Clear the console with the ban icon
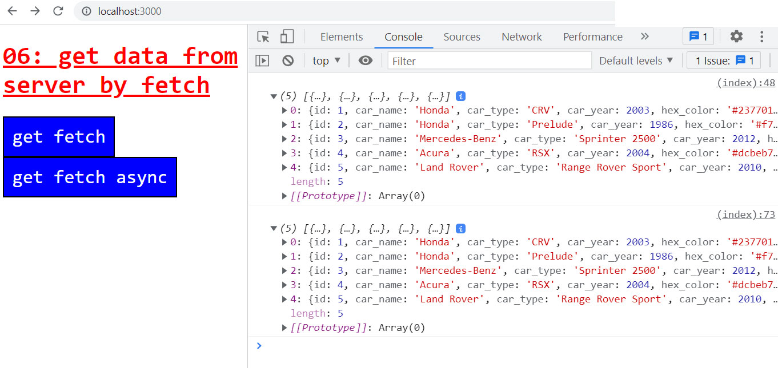The width and height of the screenshot is (778, 368). pyautogui.click(x=288, y=60)
